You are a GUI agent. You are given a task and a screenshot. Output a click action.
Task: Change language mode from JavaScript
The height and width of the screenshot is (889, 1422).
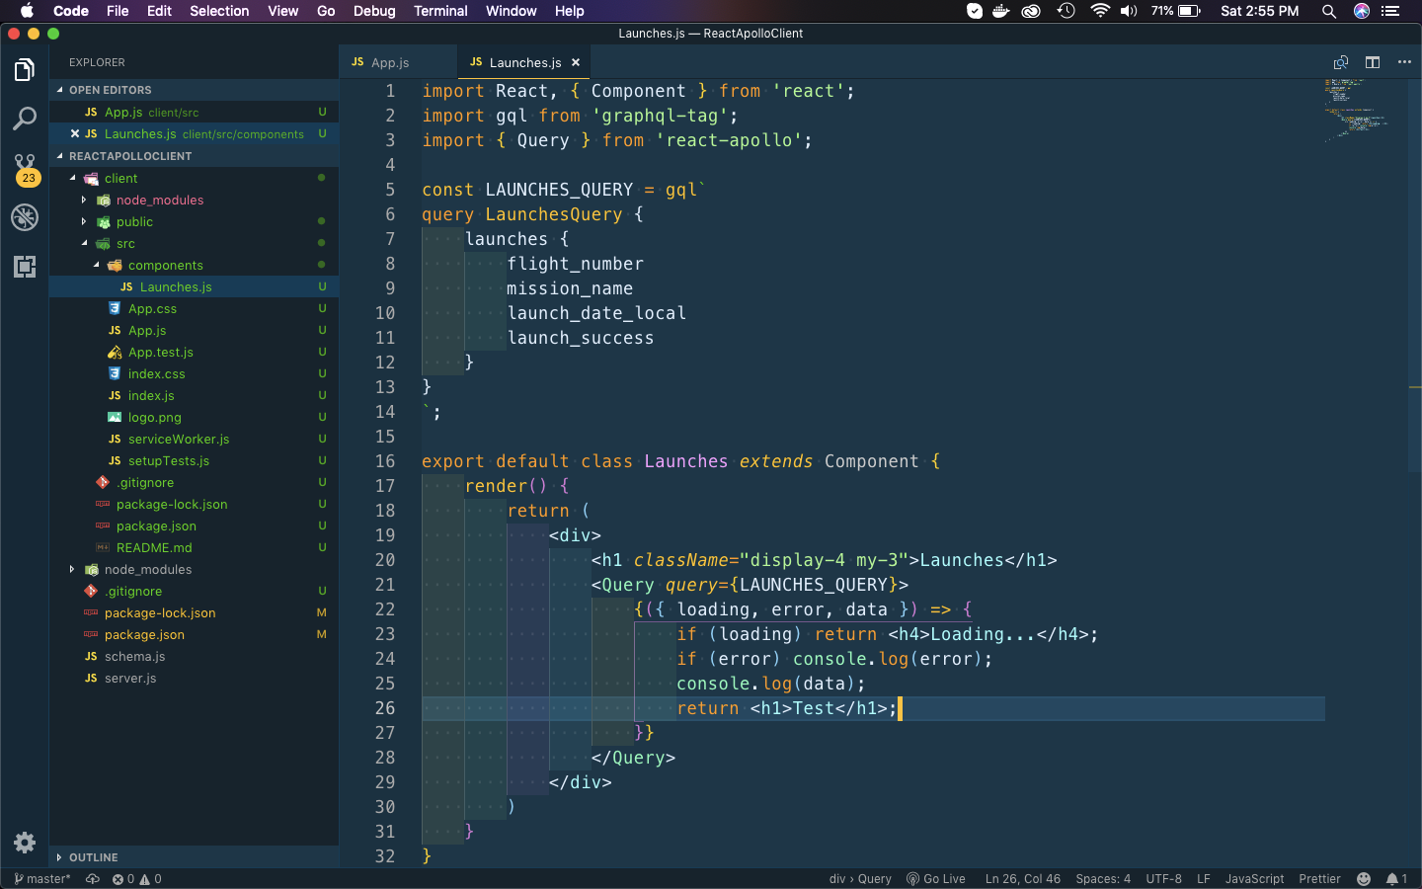click(x=1254, y=879)
